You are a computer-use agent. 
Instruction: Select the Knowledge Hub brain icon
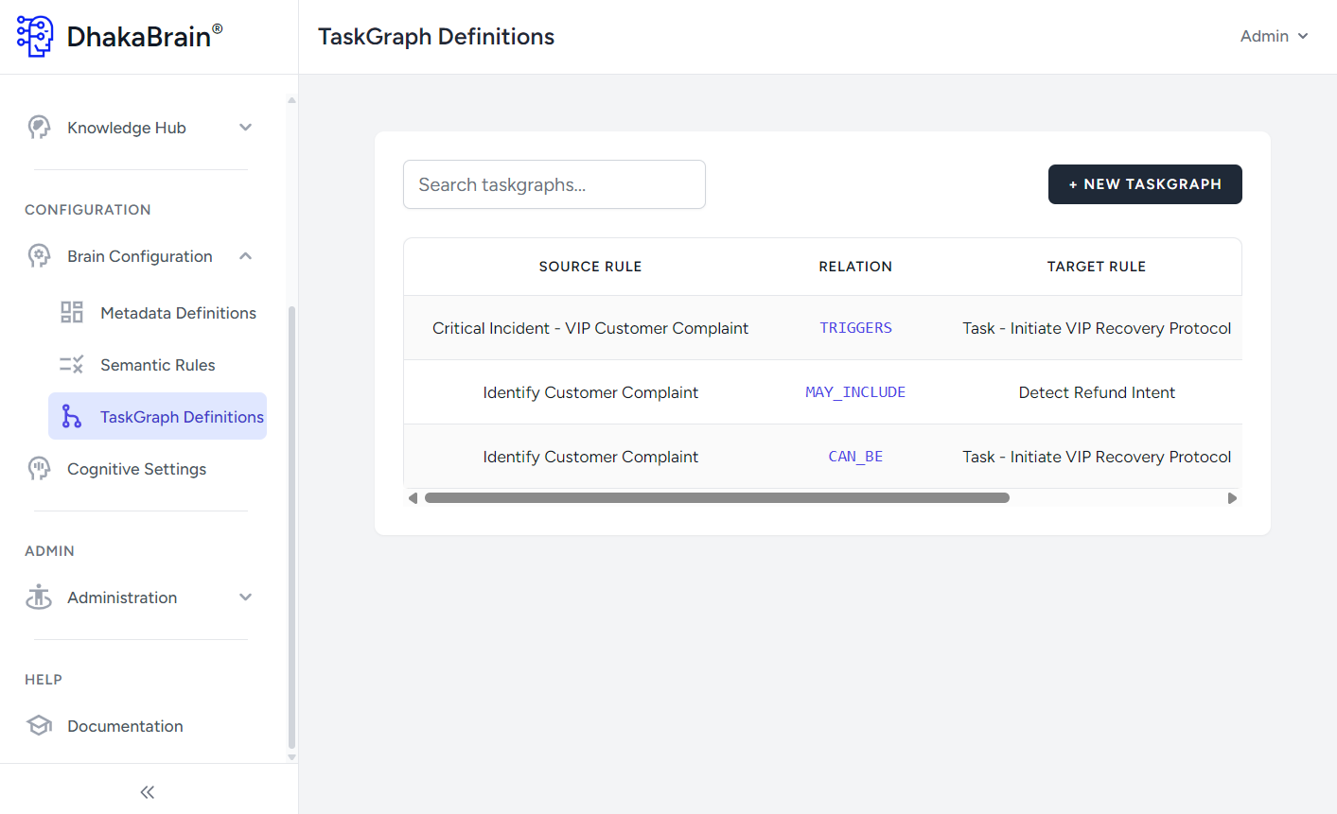coord(39,127)
